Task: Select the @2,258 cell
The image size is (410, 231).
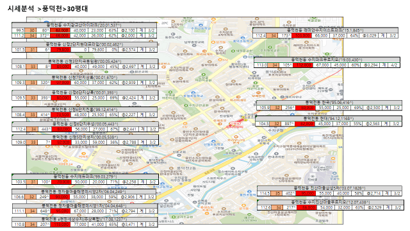Action: (129, 182)
